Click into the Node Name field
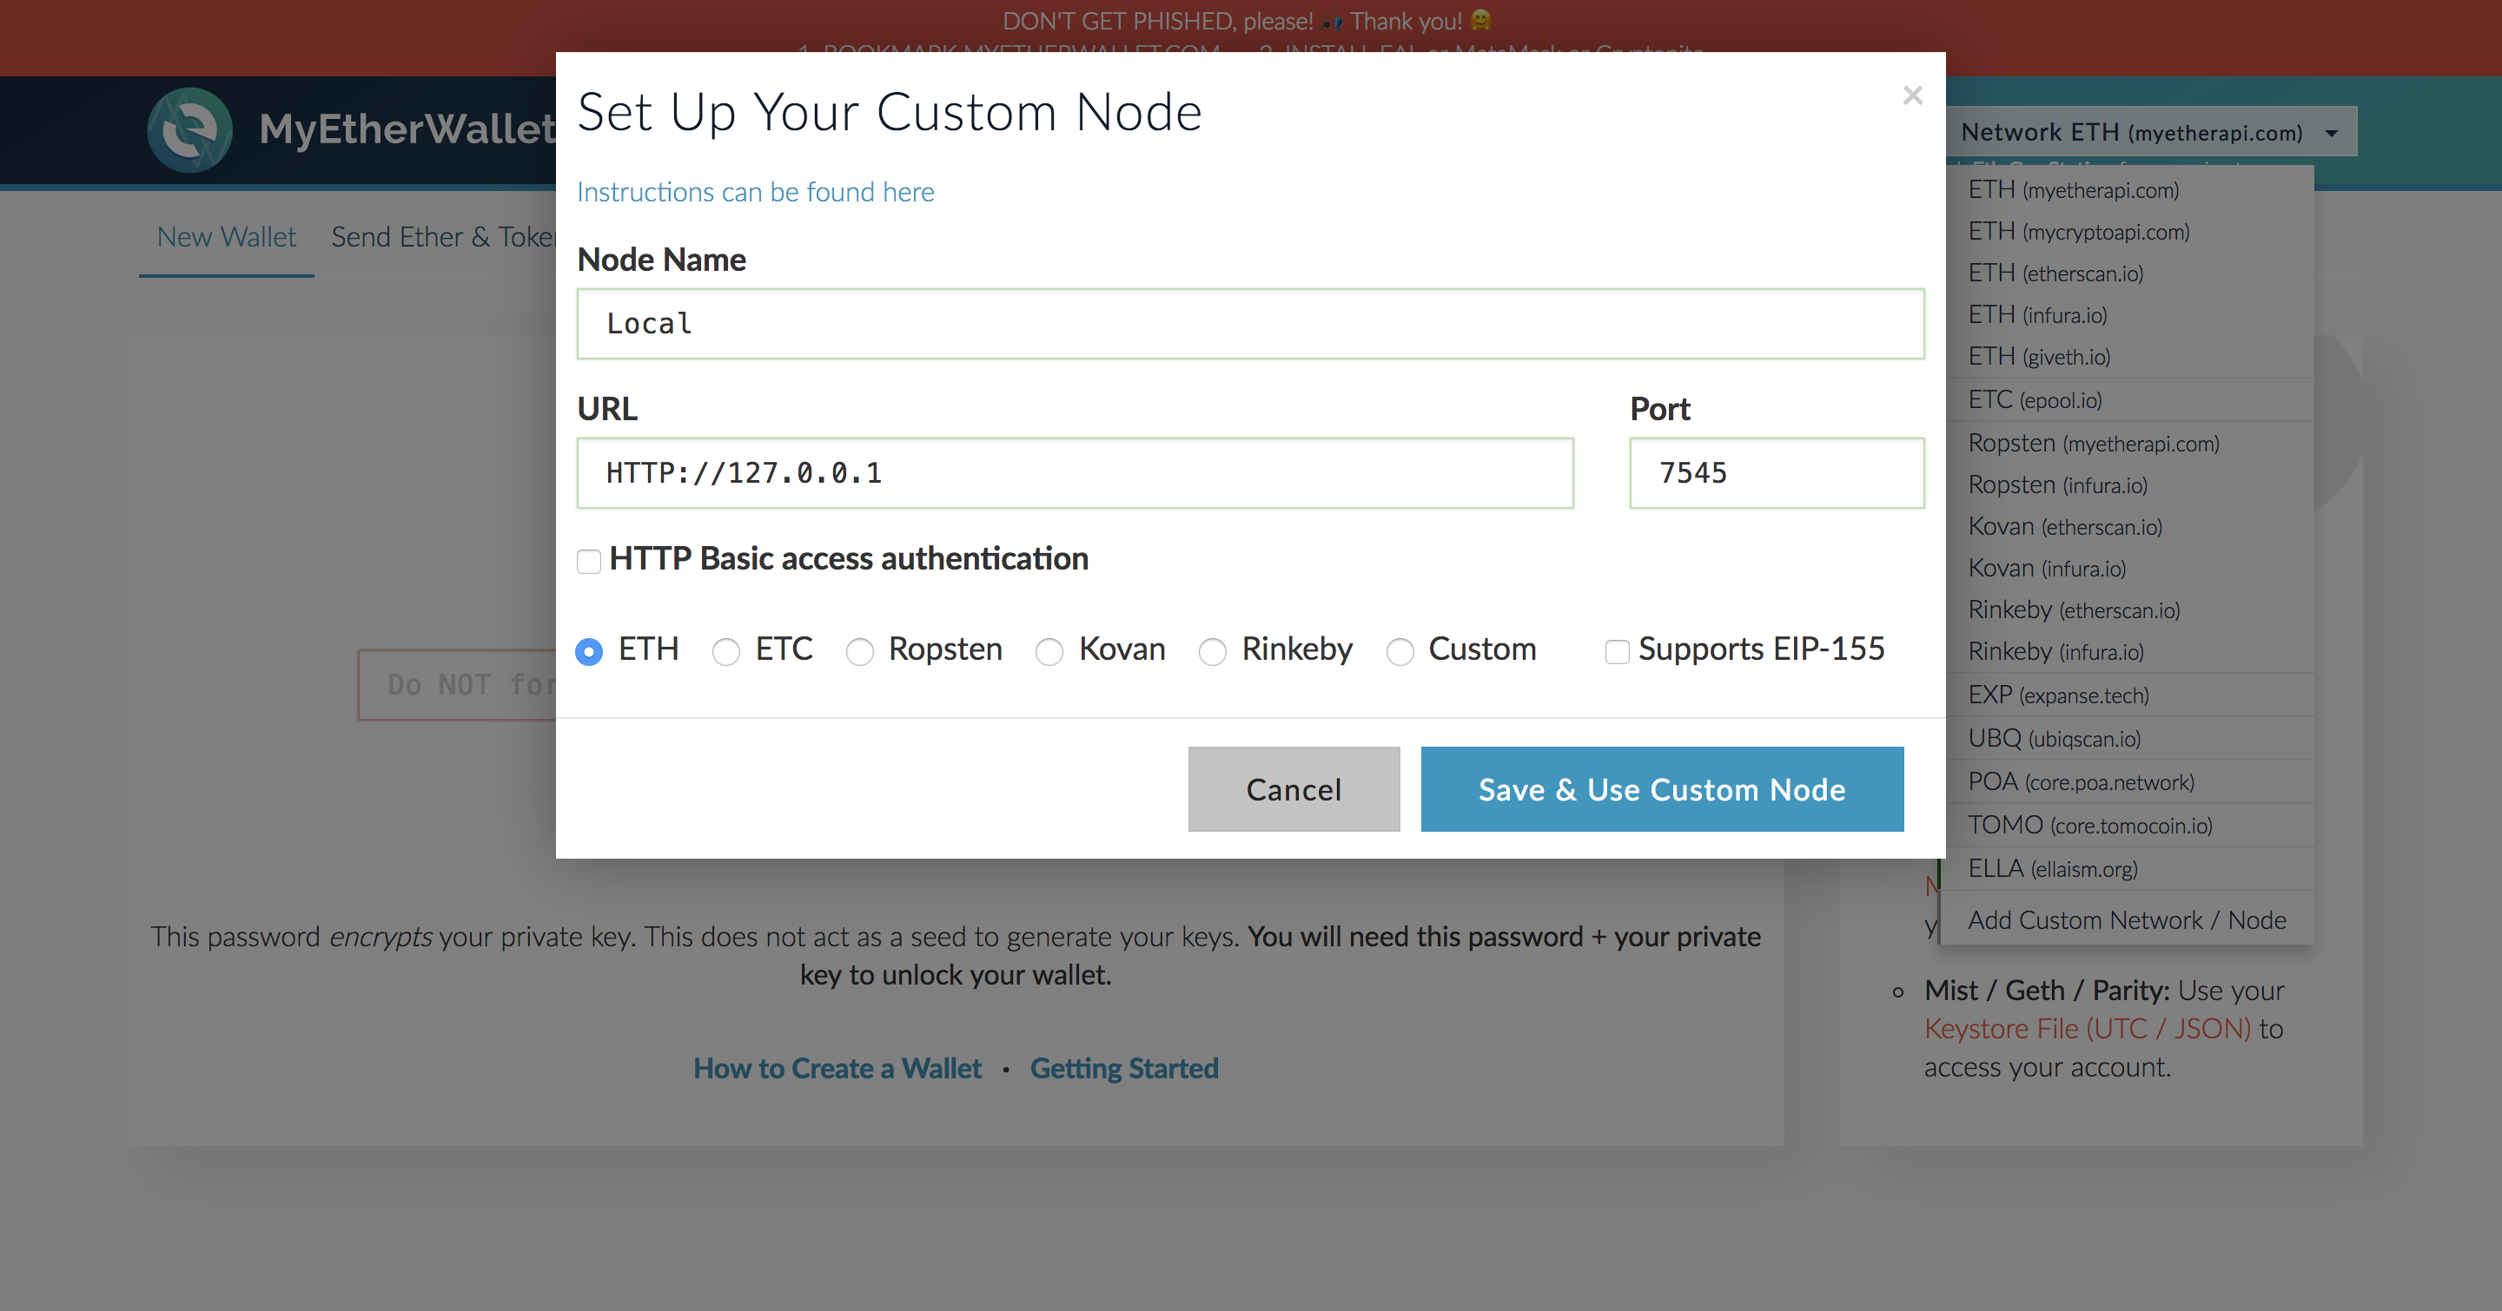This screenshot has width=2502, height=1311. pyautogui.click(x=1249, y=324)
